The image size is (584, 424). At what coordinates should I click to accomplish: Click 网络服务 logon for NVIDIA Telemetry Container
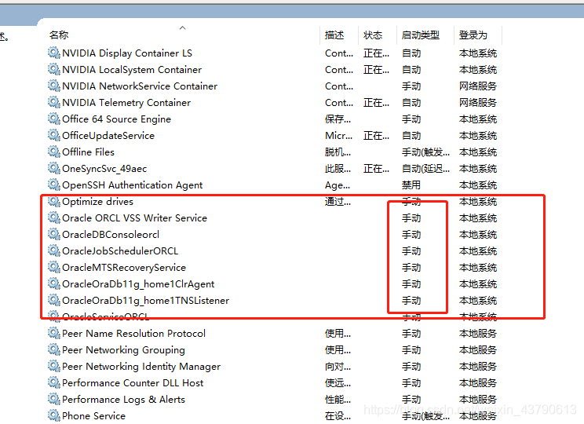coord(478,102)
